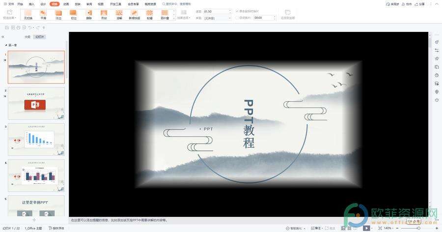Click the 分享 share button
Image resolution: width=442 pixels, height=232 pixels.
click(420, 4)
